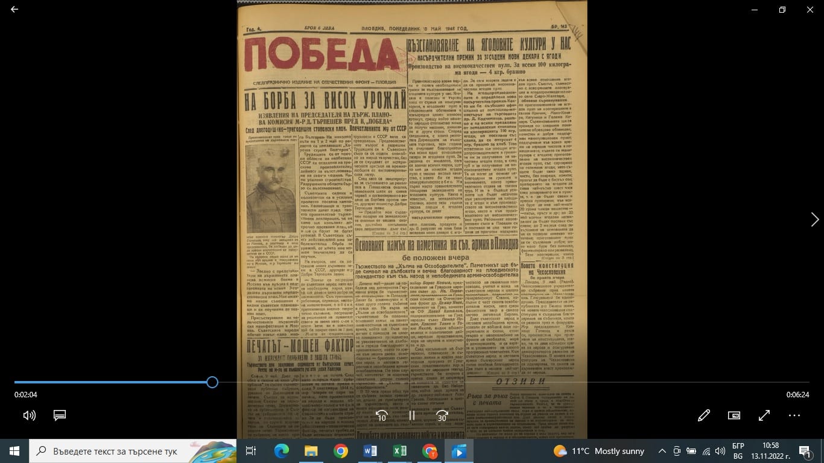
Task: Switch to mini view mode
Action: (x=734, y=415)
